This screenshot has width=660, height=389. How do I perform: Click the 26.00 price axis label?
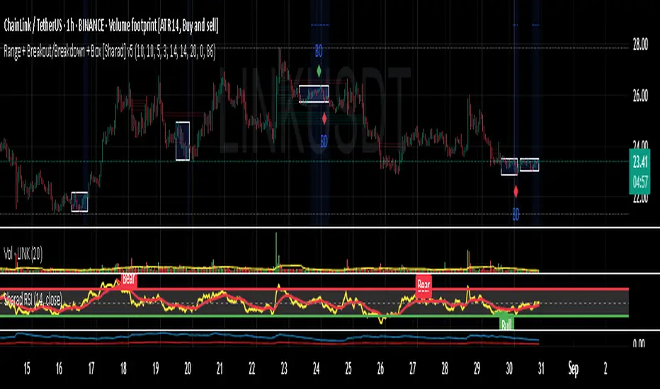click(x=640, y=96)
